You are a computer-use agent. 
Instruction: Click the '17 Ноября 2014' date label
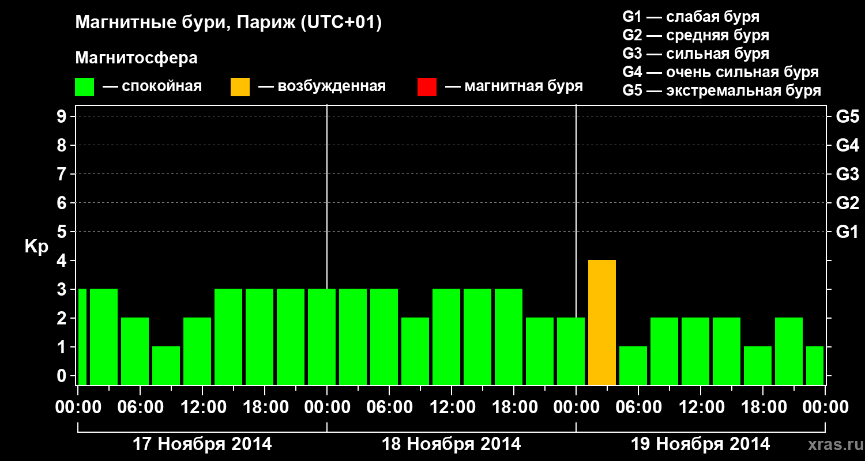[x=202, y=444]
